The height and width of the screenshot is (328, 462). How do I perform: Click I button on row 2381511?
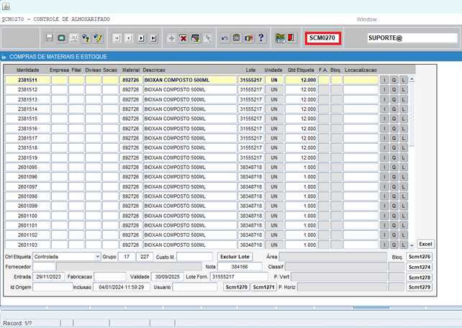384,80
